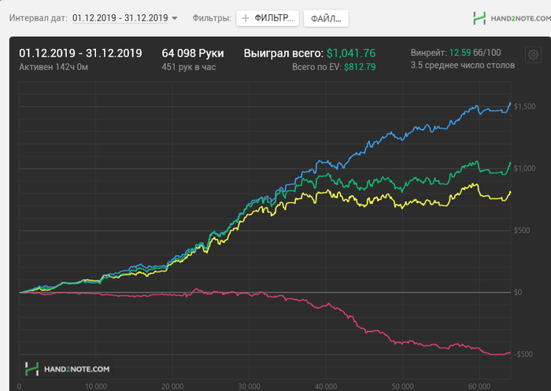Click the graph title '01.12.2019 - 31.12.2019'
Image resolution: width=551 pixels, height=391 pixels.
coord(80,53)
